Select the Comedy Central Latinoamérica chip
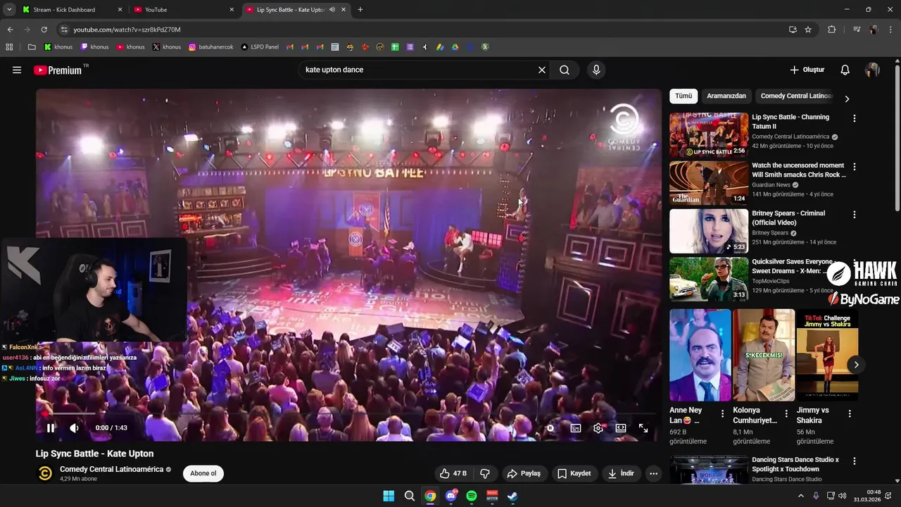Image resolution: width=901 pixels, height=507 pixels. 796,96
